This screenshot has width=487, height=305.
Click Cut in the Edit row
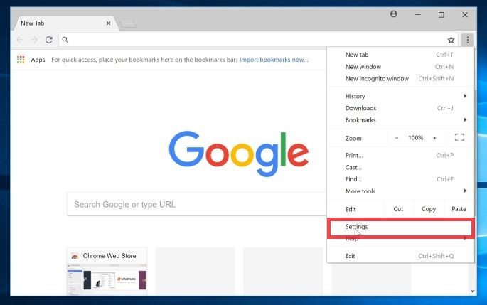point(398,209)
